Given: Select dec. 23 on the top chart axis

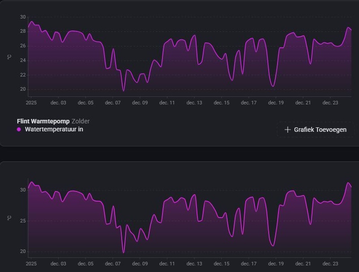Looking at the screenshot, I should [330, 103].
